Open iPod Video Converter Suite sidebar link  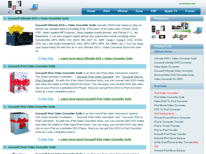coord(169,97)
